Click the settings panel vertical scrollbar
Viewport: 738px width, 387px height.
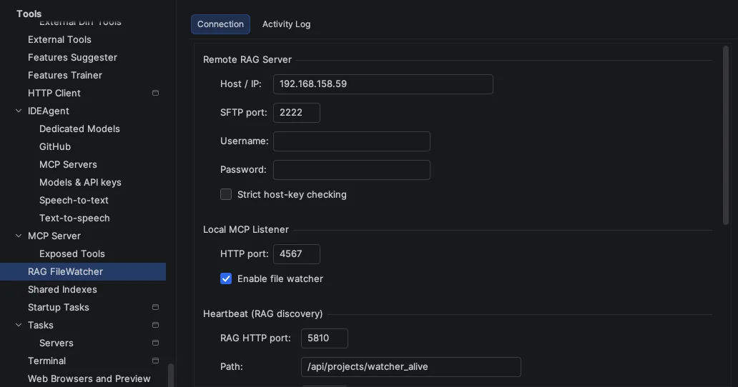coord(726,135)
